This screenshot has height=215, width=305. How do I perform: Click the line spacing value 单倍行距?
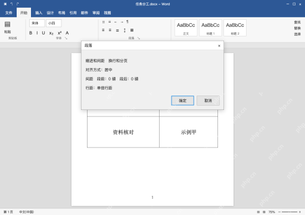(104, 88)
